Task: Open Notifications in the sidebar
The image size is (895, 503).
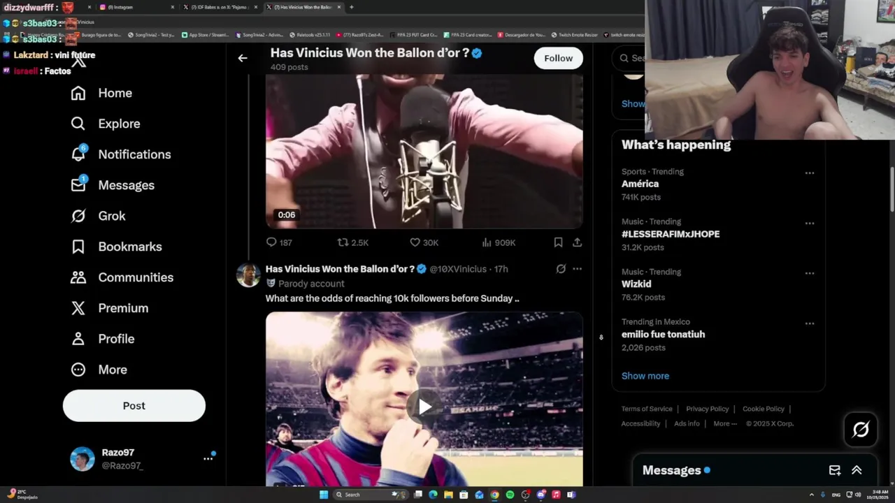Action: [121, 154]
